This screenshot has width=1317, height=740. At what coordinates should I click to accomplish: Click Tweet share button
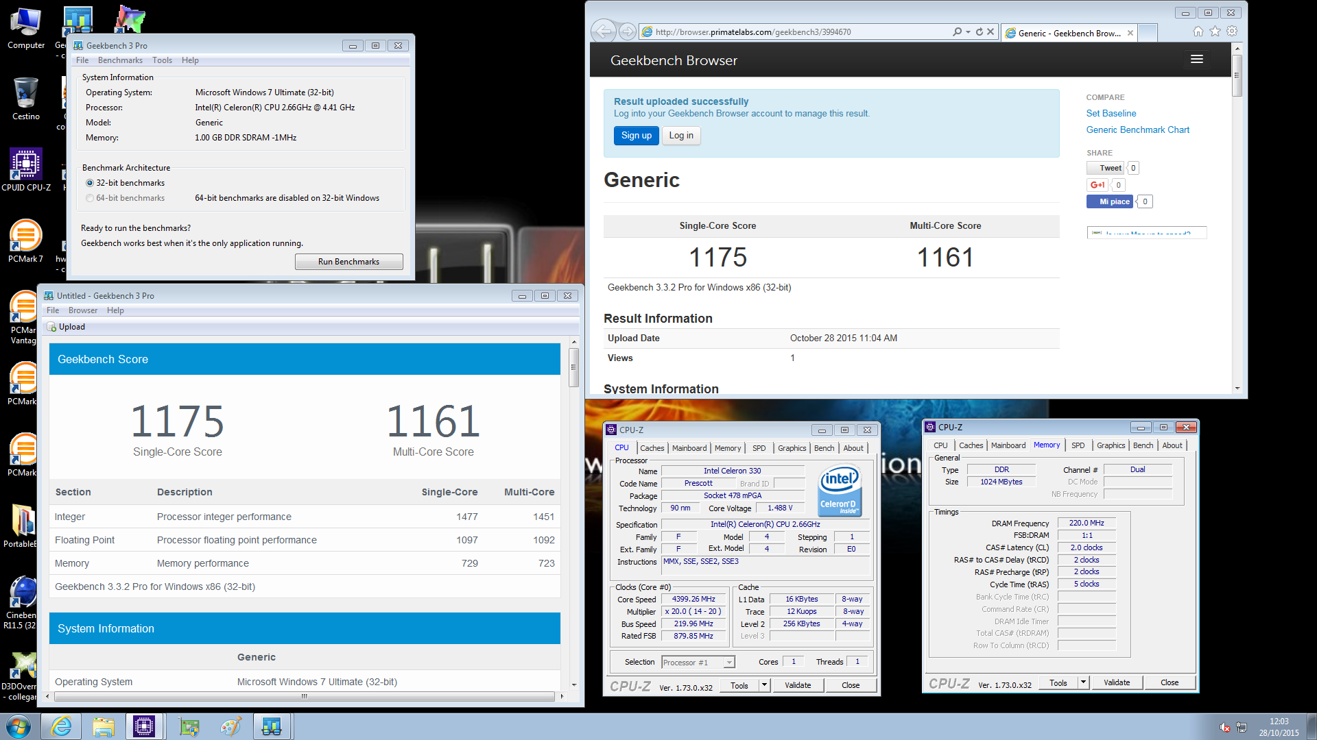[x=1105, y=168]
